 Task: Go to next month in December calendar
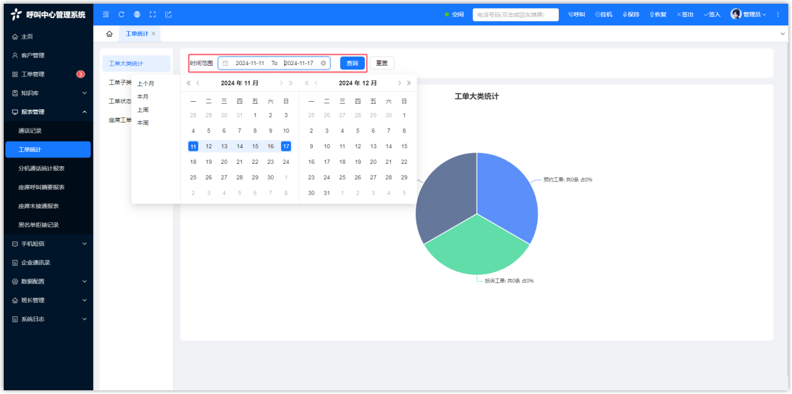tap(399, 83)
